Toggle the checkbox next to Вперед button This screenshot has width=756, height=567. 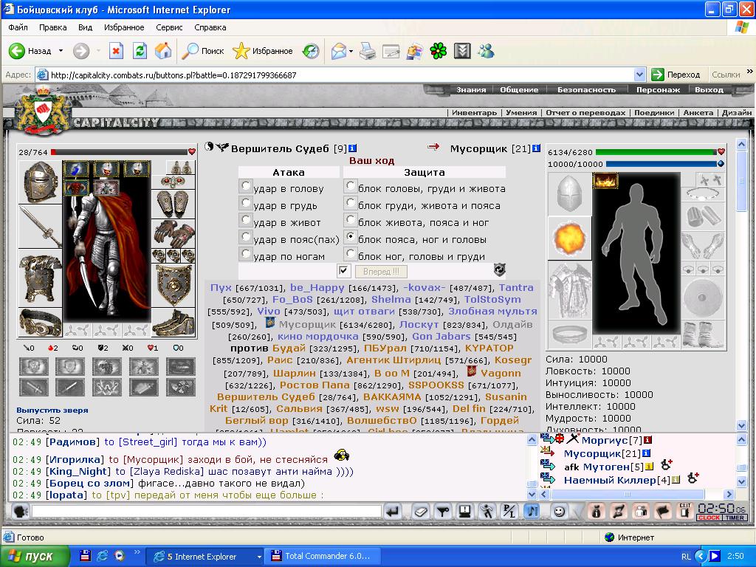(343, 271)
